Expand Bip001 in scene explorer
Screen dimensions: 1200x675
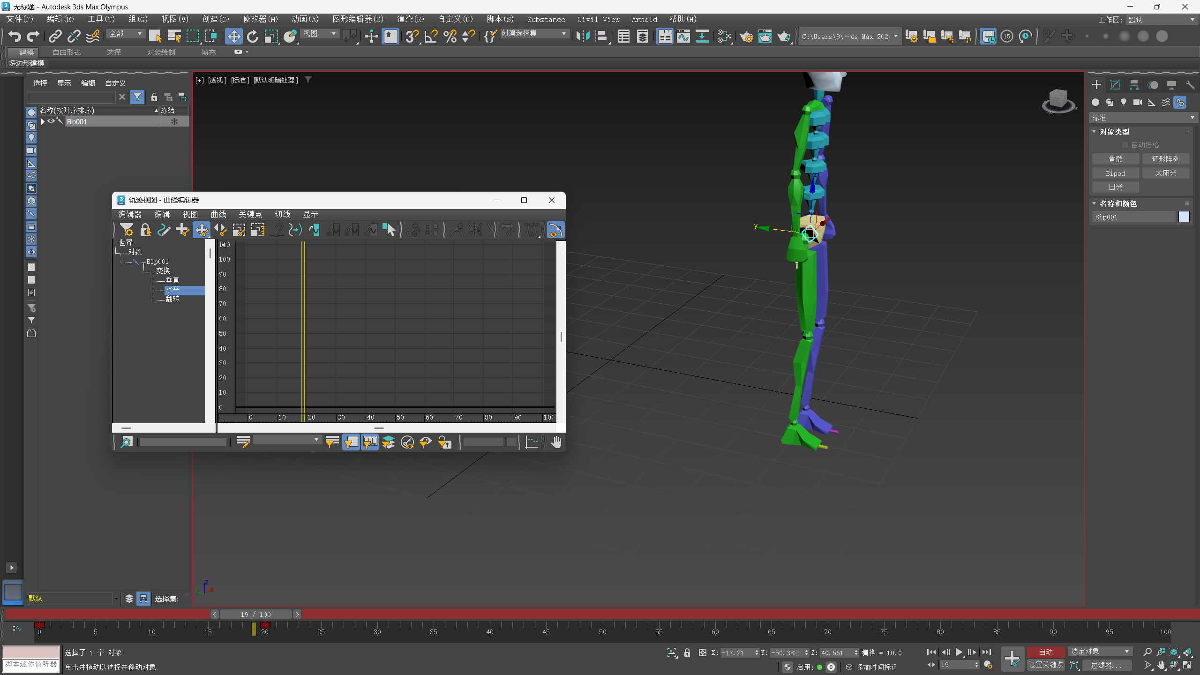[x=43, y=121]
